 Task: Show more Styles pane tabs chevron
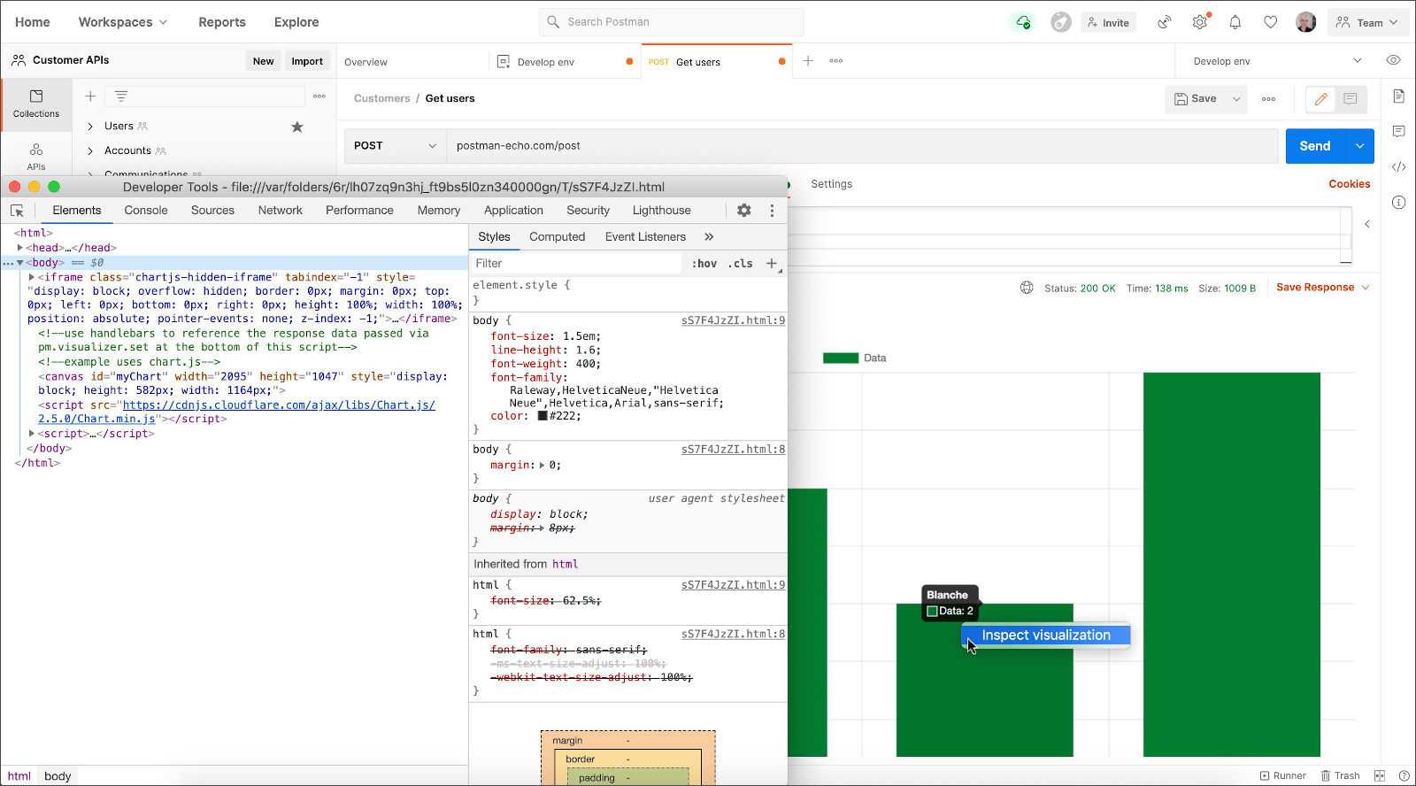709,237
